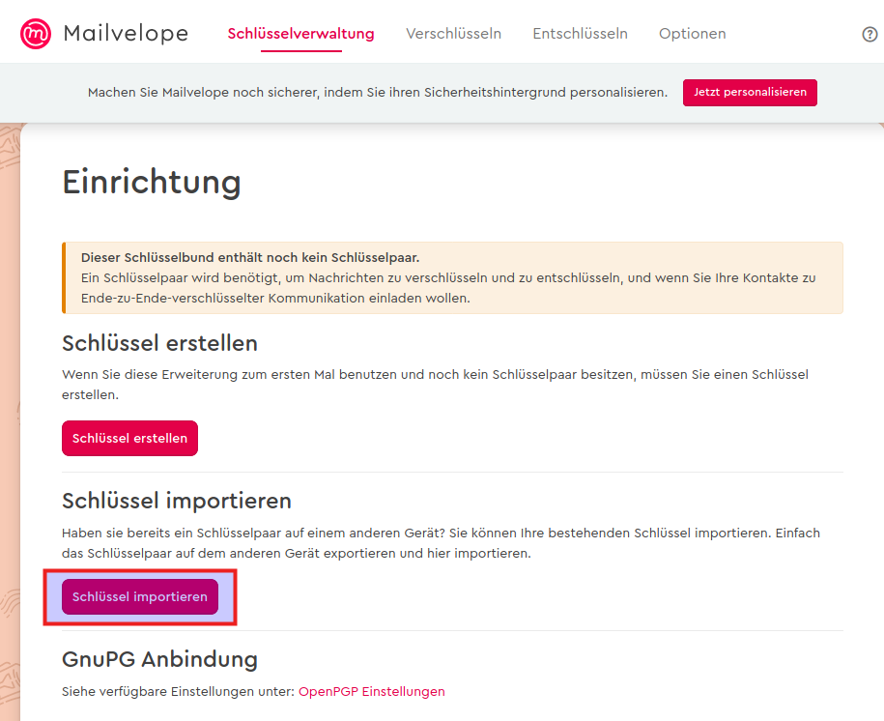The image size is (884, 721).
Task: Switch to the Verschlüsseln tab
Action: pos(453,34)
